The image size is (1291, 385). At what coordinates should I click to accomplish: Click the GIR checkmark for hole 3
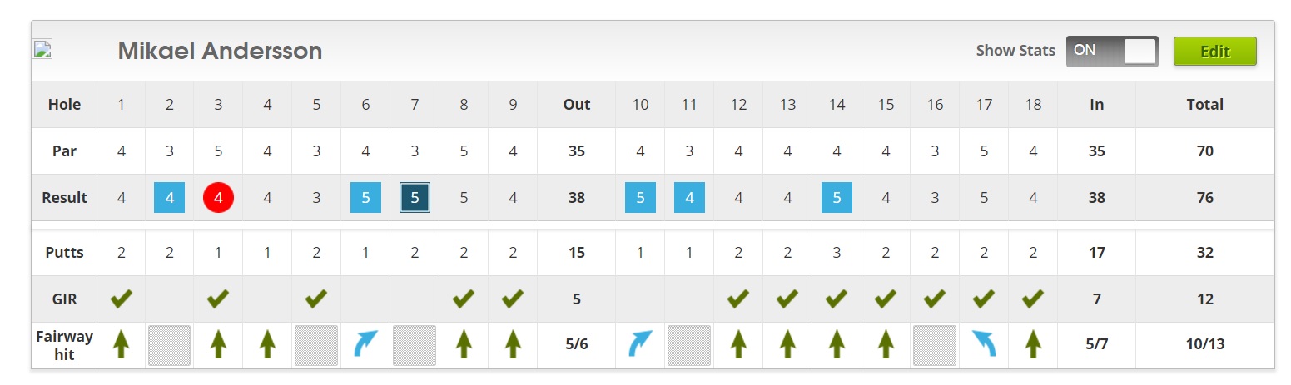coord(218,299)
